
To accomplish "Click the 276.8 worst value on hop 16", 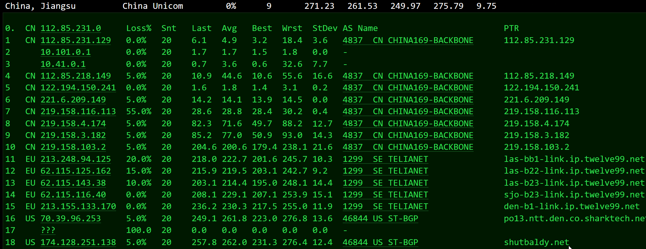I will 295,218.
